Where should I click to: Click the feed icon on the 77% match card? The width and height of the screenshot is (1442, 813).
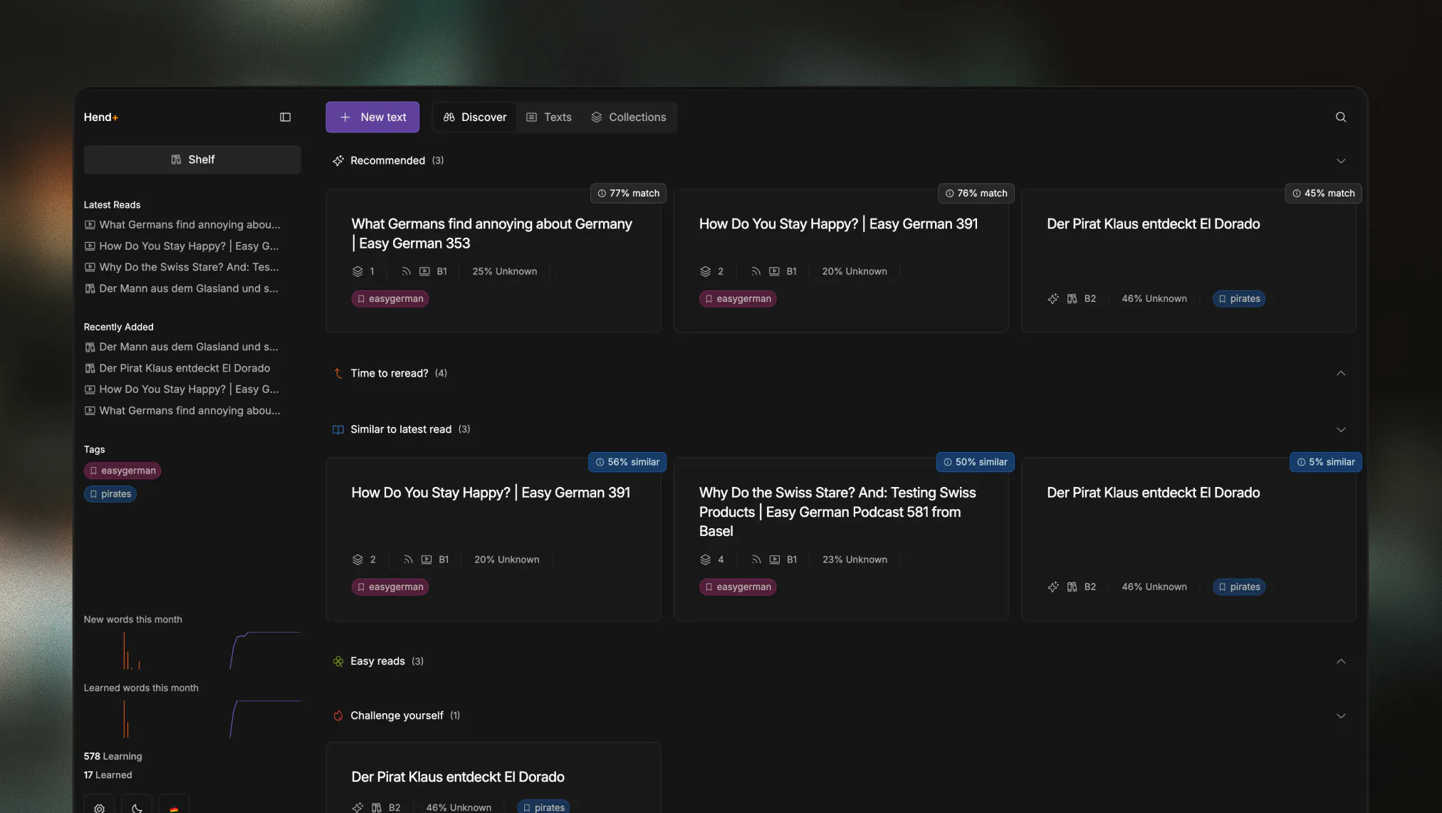[x=406, y=272]
